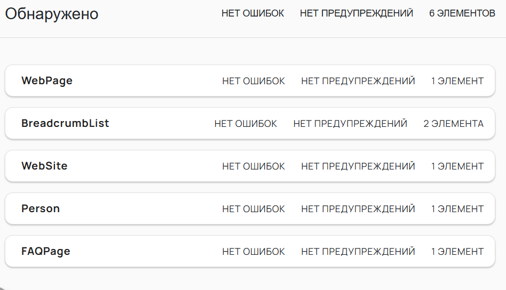
Task: Click 'НЕТ ОШИБОК' in the Person row
Action: tap(254, 209)
